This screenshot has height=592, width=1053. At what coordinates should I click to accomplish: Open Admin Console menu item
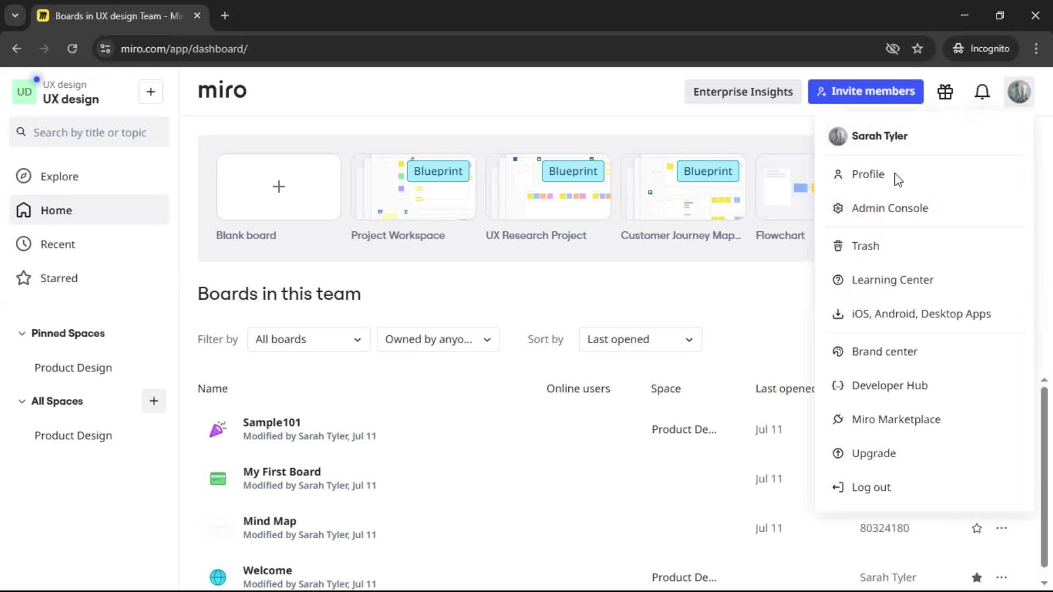(x=924, y=208)
